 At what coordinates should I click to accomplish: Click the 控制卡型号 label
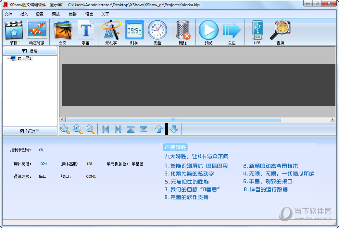click(21, 150)
